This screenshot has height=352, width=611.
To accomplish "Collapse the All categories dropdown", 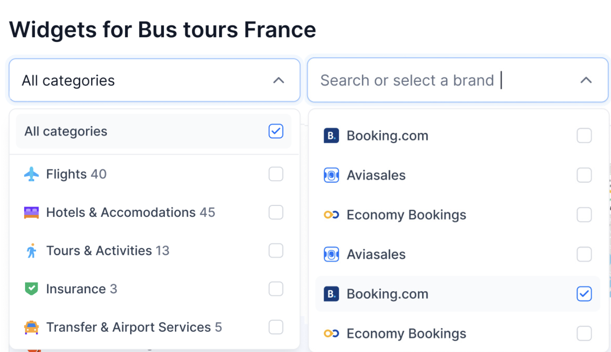I will pyautogui.click(x=279, y=80).
